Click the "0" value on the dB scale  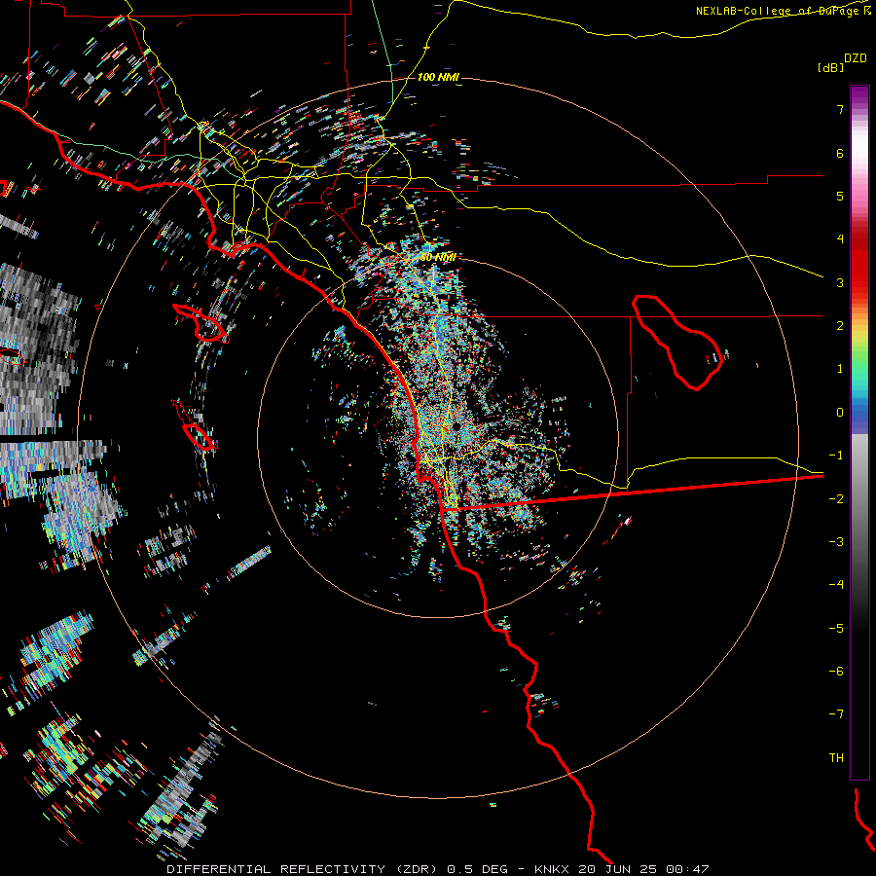[840, 413]
